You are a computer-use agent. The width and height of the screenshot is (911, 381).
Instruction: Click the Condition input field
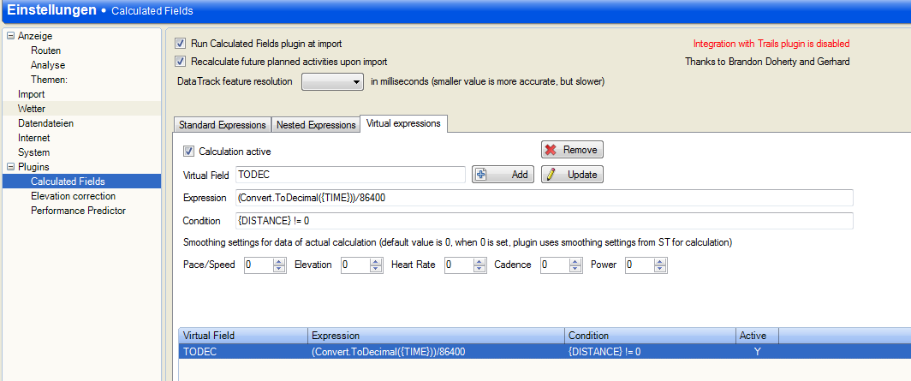[x=544, y=221]
